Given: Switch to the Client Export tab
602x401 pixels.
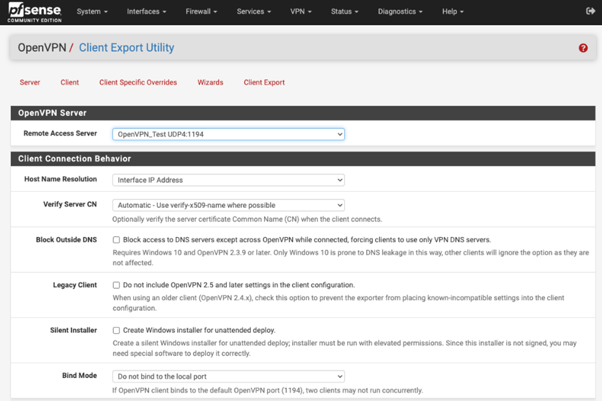Looking at the screenshot, I should (x=264, y=82).
